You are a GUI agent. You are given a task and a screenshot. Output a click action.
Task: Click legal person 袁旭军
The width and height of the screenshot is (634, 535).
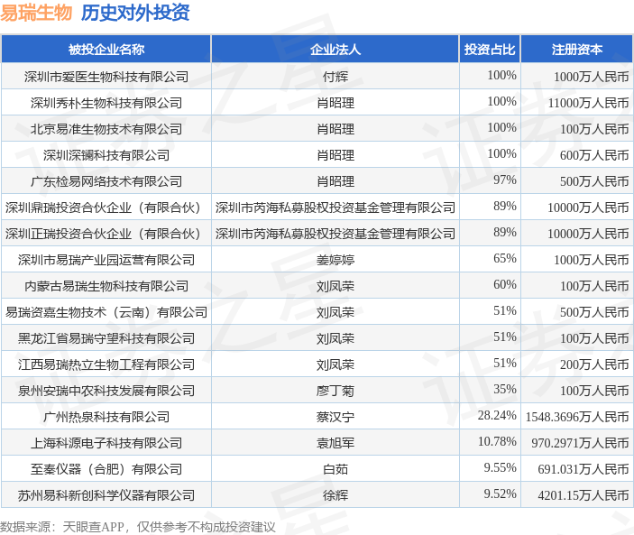pyautogui.click(x=335, y=443)
